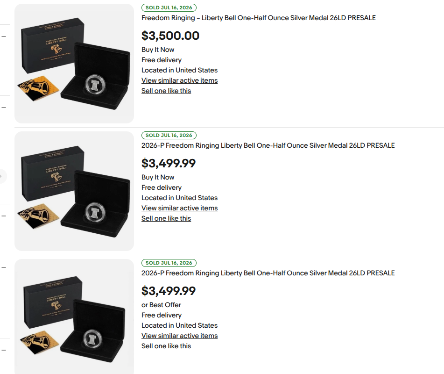Open the Best Offer listing's product image

[x=74, y=316]
